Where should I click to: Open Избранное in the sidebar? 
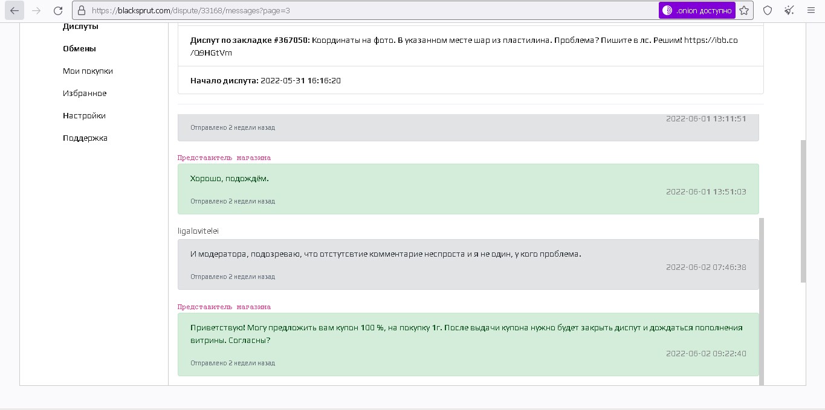[85, 94]
